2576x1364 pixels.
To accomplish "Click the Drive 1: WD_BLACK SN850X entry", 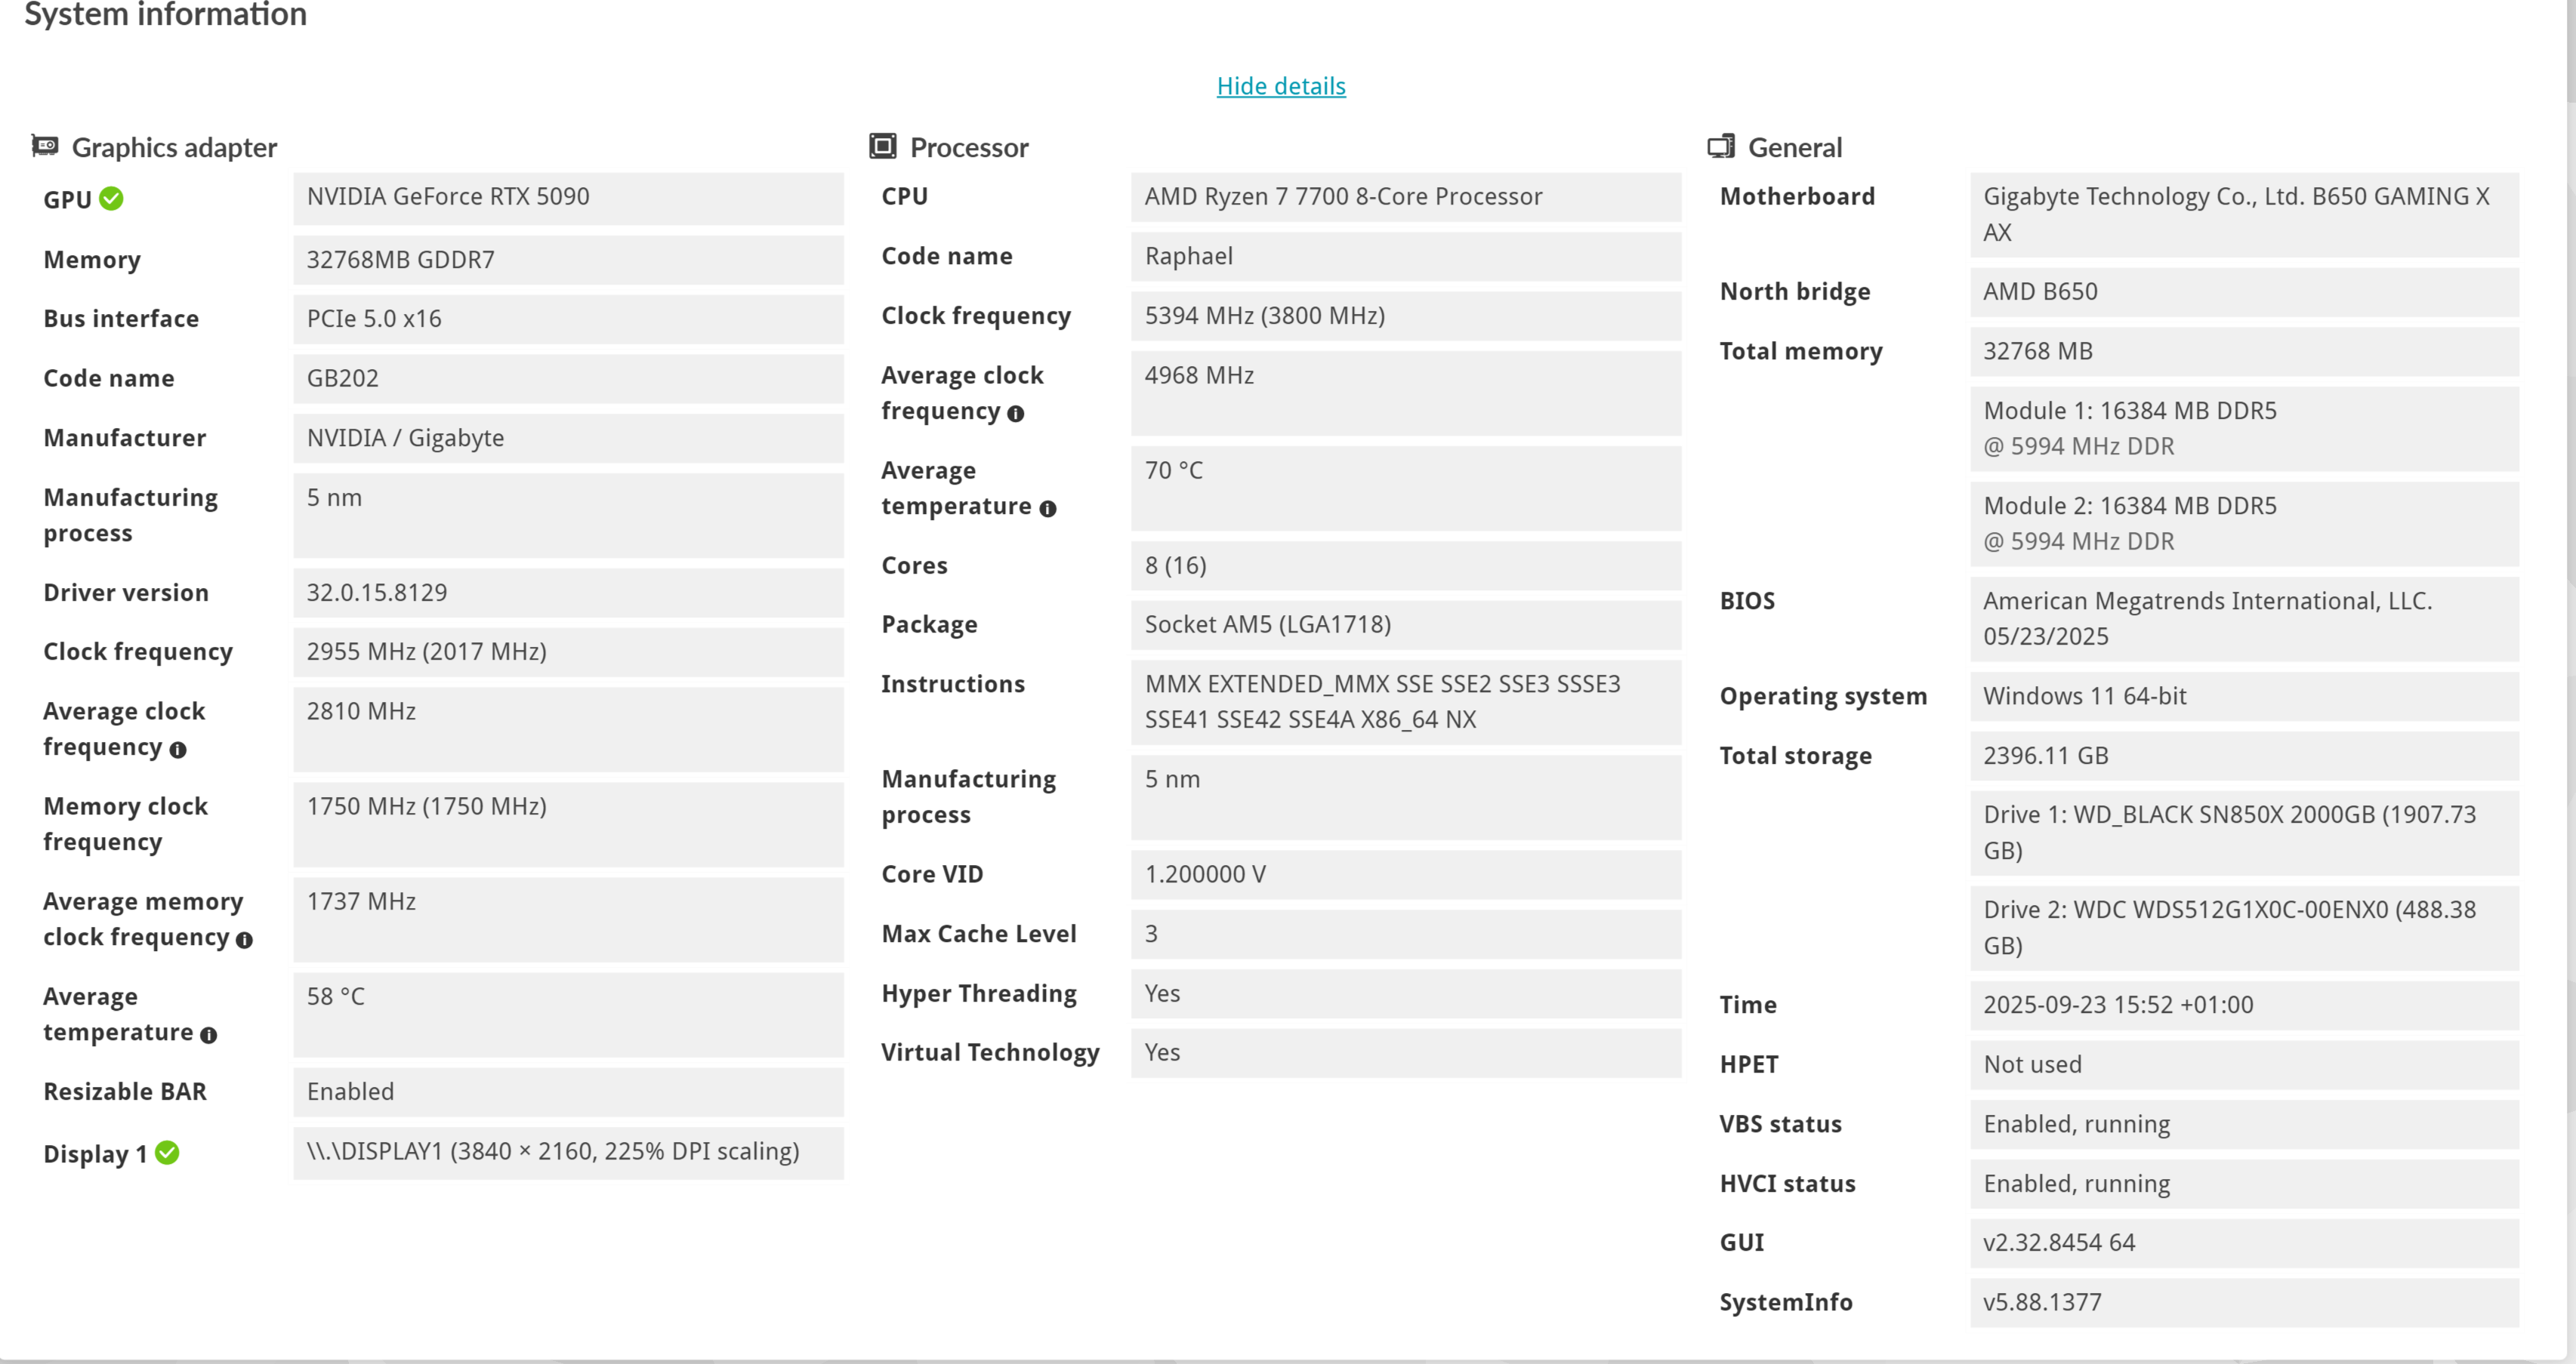I will pos(2244,833).
